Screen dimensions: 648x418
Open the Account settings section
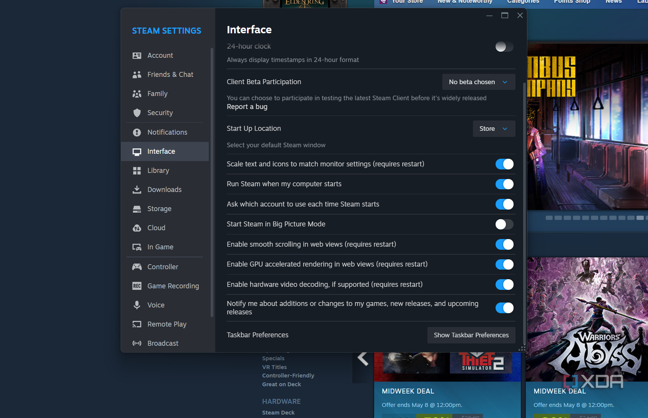tap(165, 56)
